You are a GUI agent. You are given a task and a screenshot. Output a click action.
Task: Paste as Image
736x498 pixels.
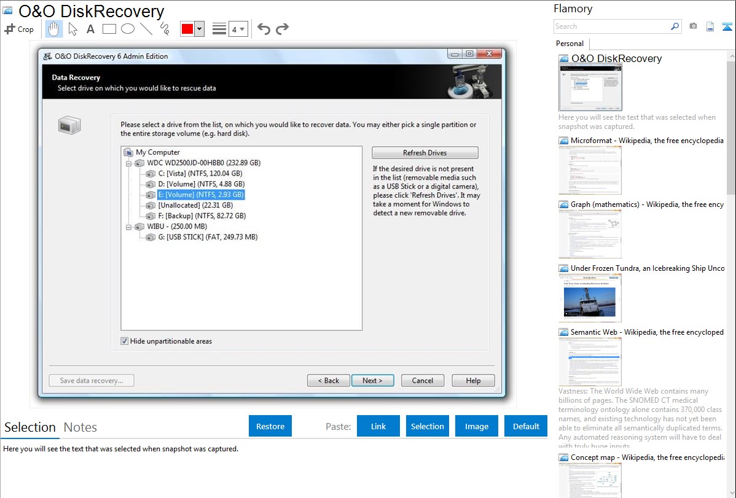click(x=476, y=426)
